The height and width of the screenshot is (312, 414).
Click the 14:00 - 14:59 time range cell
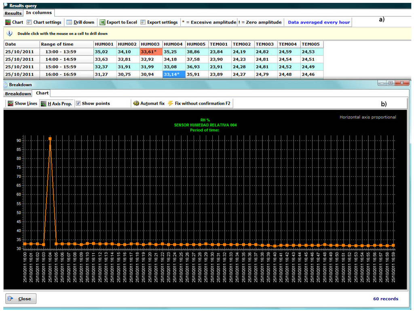coord(67,59)
